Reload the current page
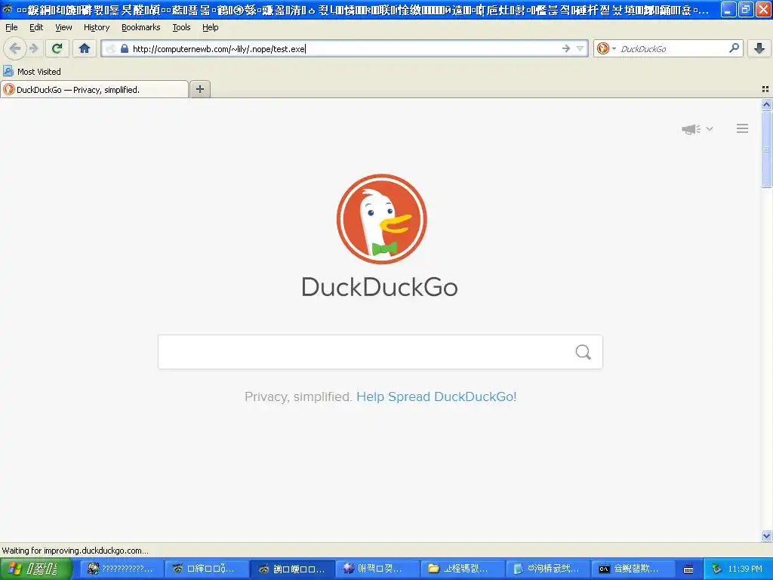Screen dimensions: 773x580 [x=57, y=48]
